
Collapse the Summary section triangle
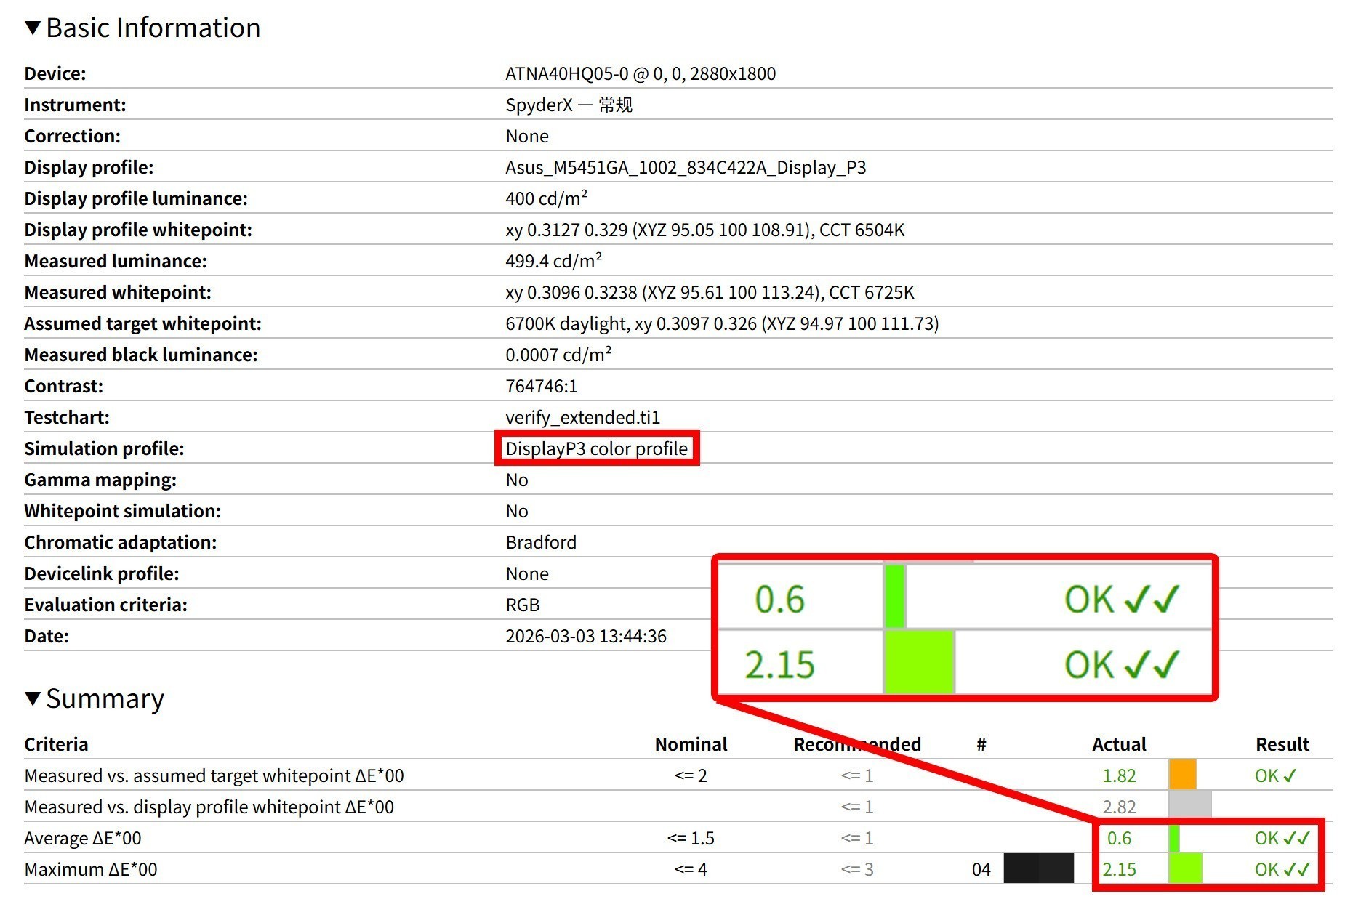(33, 699)
